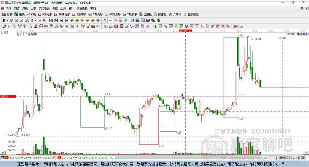This screenshot has height=167, width=309.
Task: Open the 9T四方形 tool
Action: pos(113,14)
